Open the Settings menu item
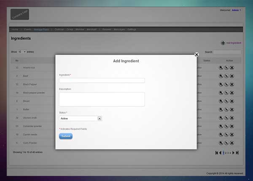 tap(132, 29)
